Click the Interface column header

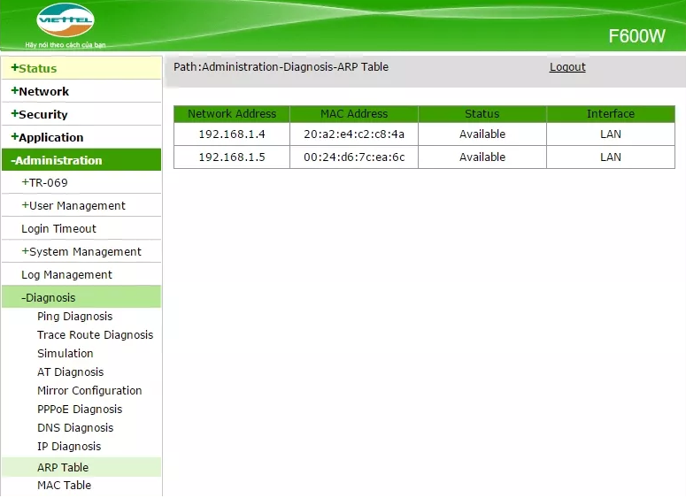pos(610,114)
